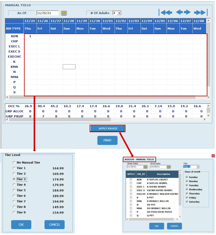The width and height of the screenshot is (216, 235).
Task: Choose the No Manual Tier option
Action: coord(14,163)
